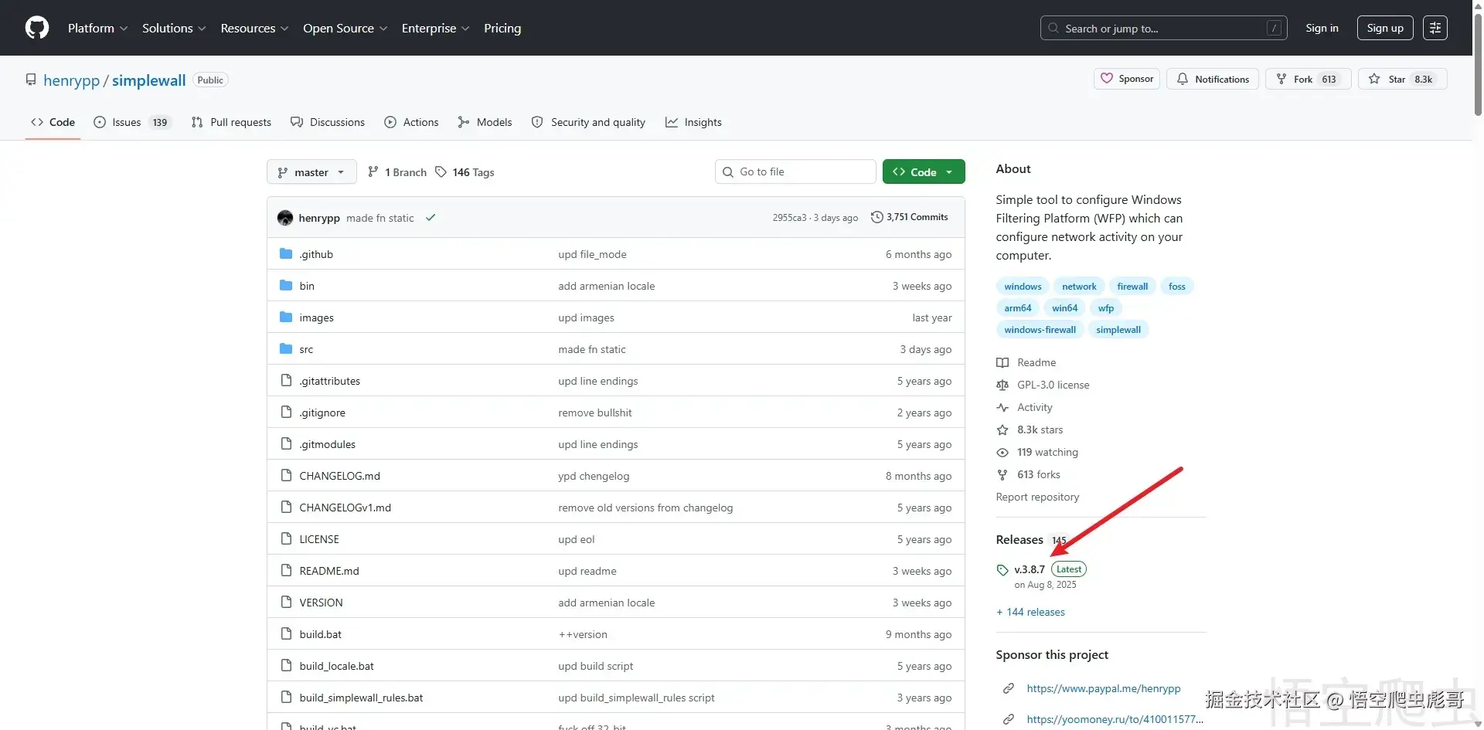Click the history clock icon beside 3,751 Commits
Screen dimensions: 1484x730
tap(876, 217)
